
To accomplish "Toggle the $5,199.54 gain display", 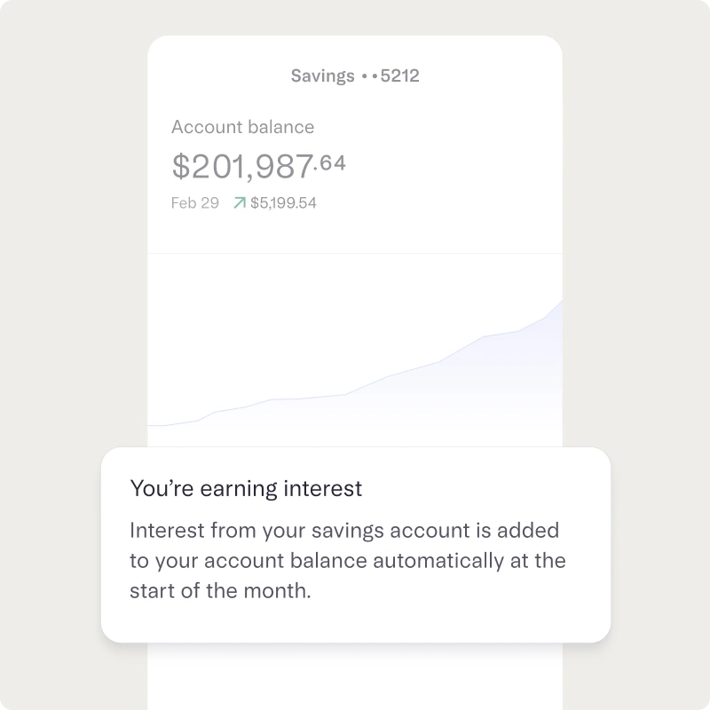I will click(x=286, y=202).
